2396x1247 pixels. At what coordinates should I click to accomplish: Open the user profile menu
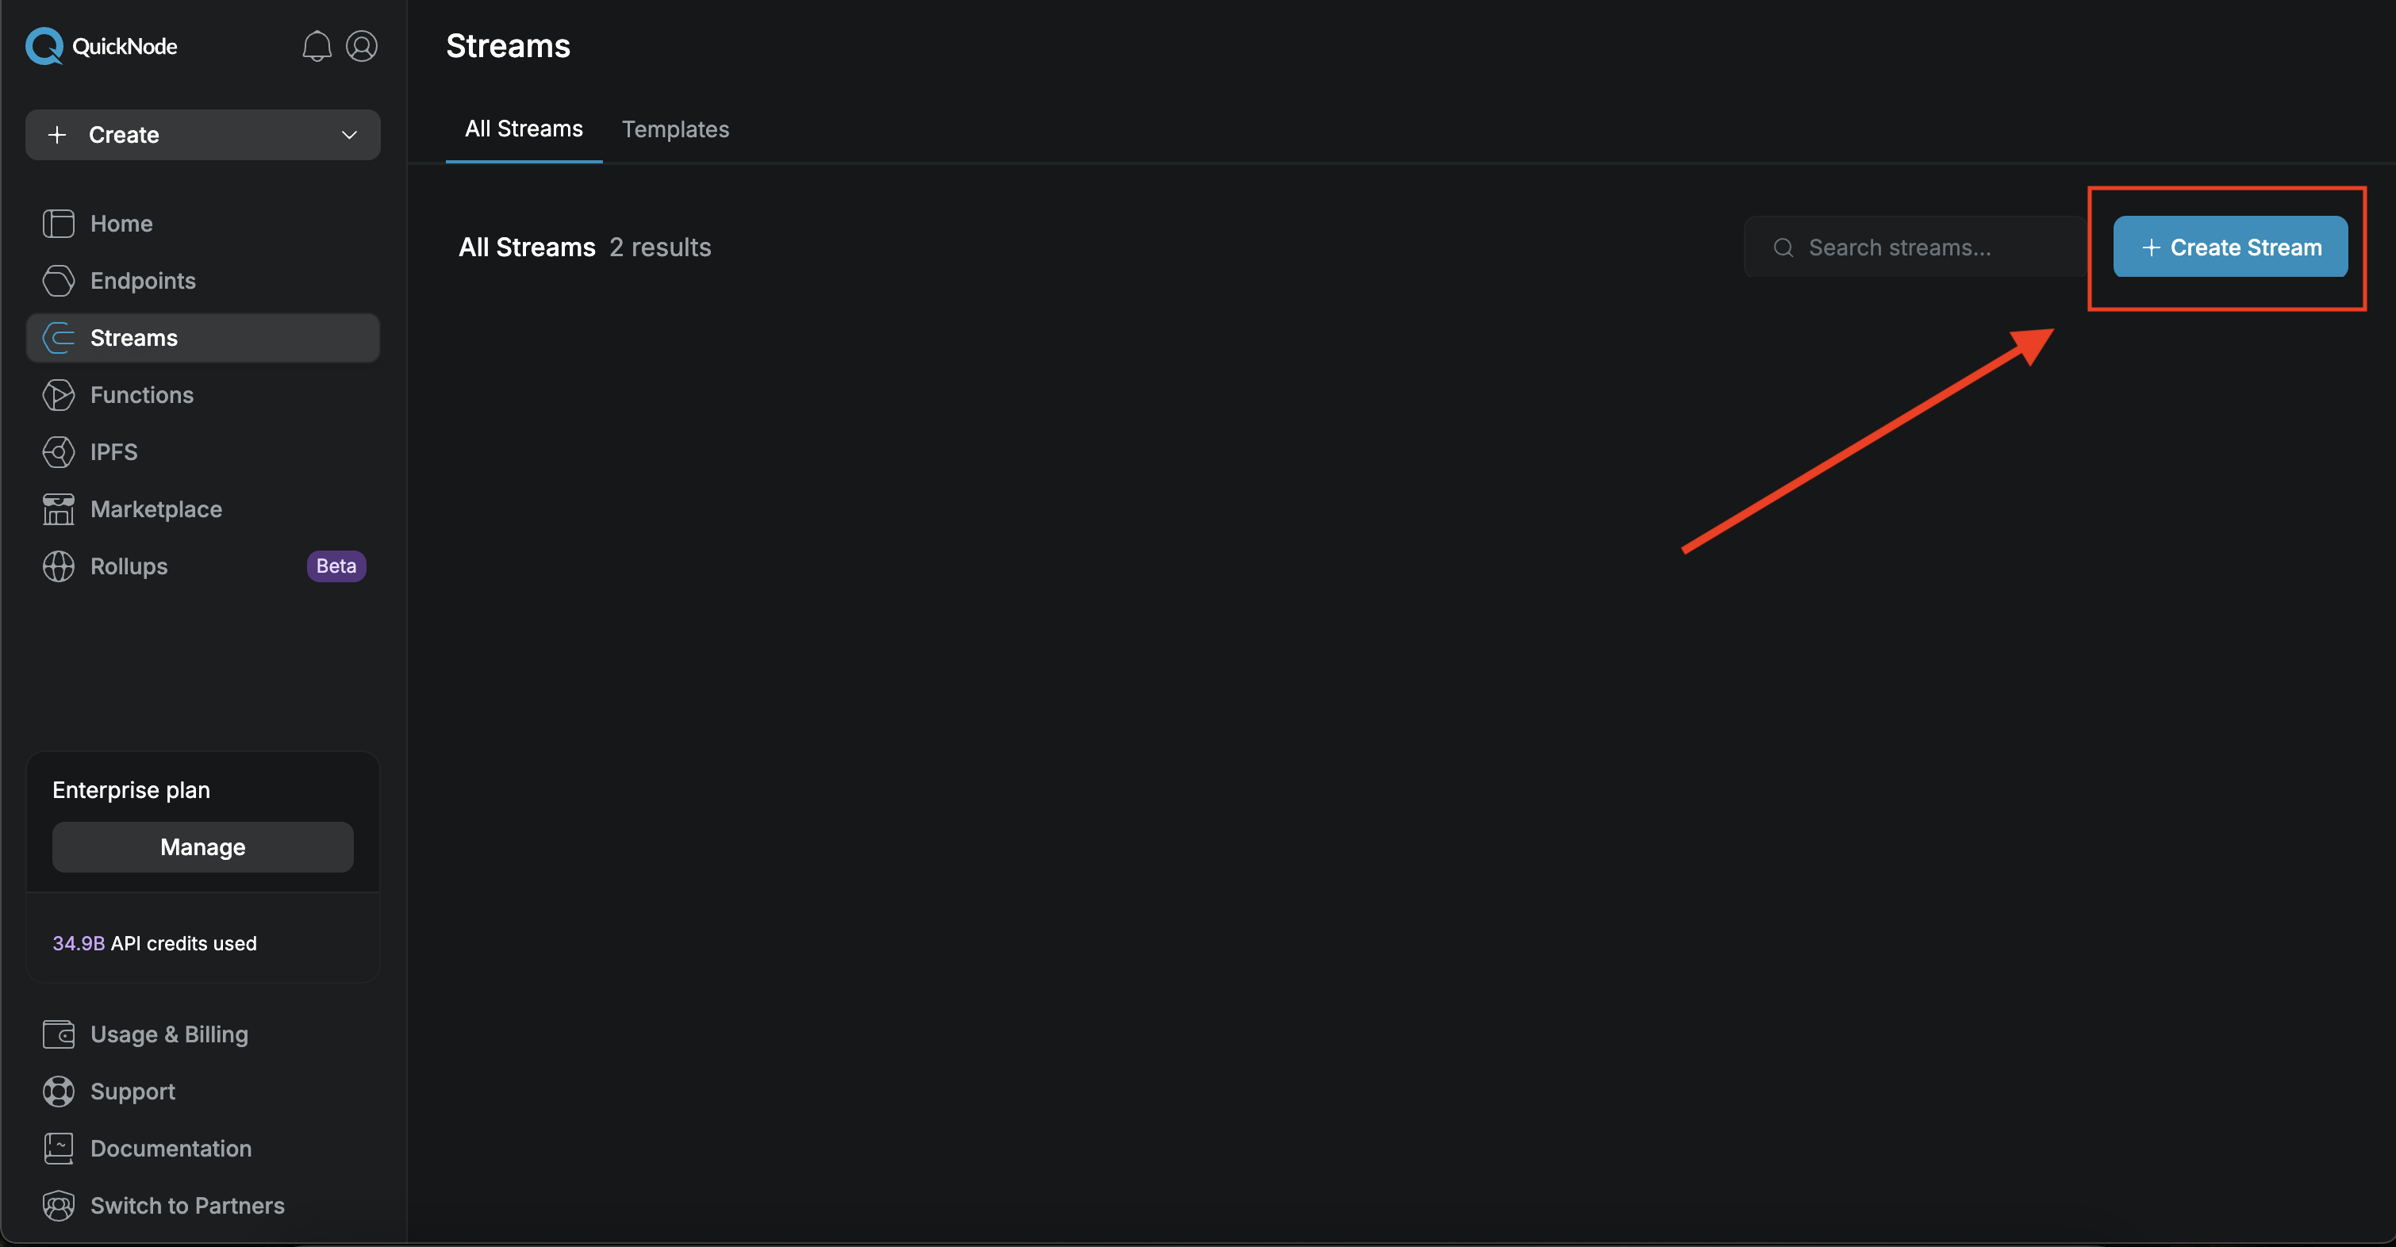pos(362,45)
